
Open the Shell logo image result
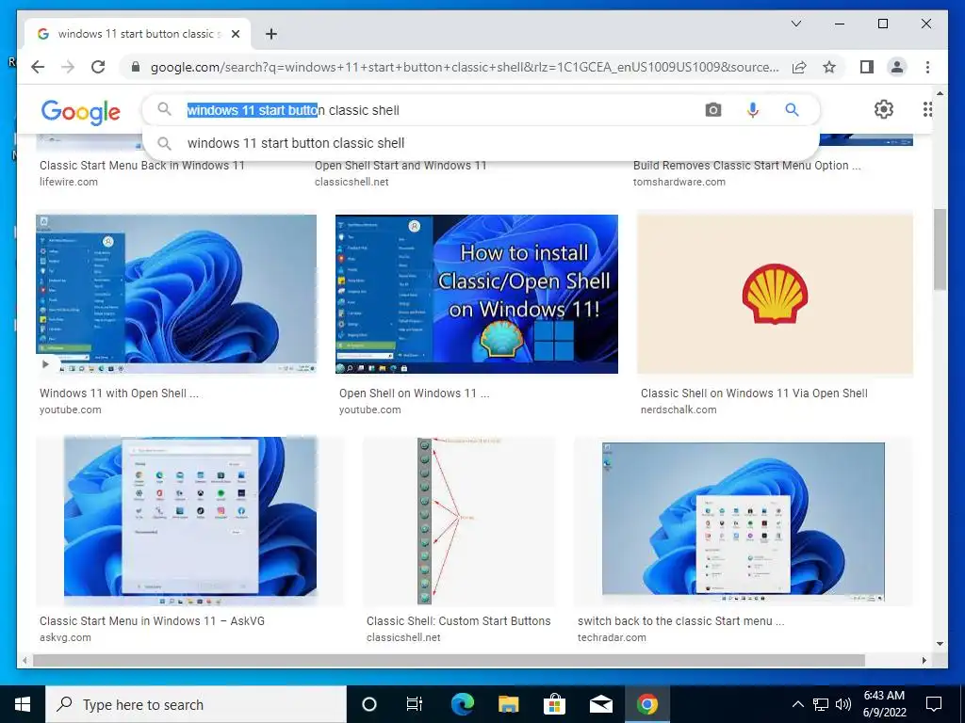[x=775, y=294]
